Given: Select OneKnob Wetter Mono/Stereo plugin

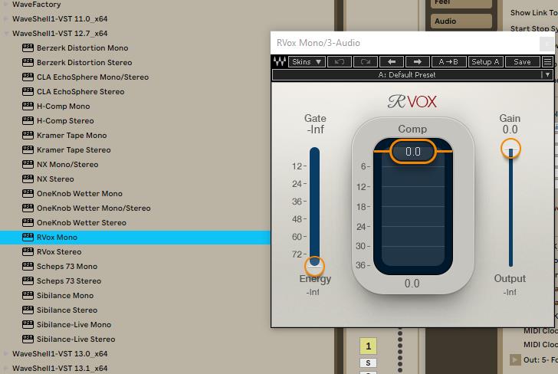Looking at the screenshot, I should pos(94,208).
